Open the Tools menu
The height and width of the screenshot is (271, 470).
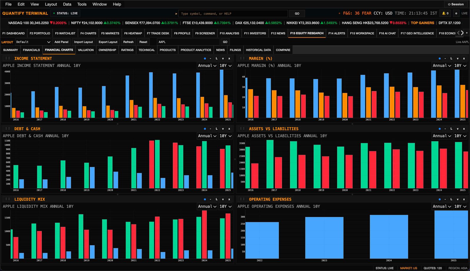pos(82,4)
